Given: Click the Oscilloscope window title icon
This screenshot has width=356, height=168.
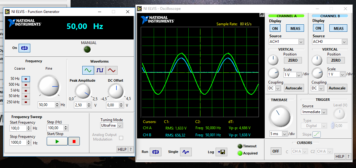Looking at the screenshot, I should click(139, 9).
